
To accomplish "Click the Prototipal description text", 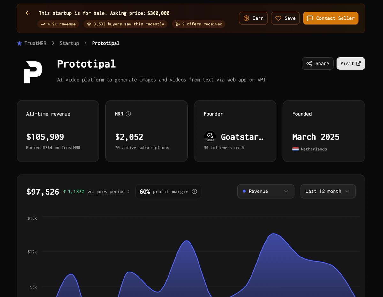I will click(162, 80).
